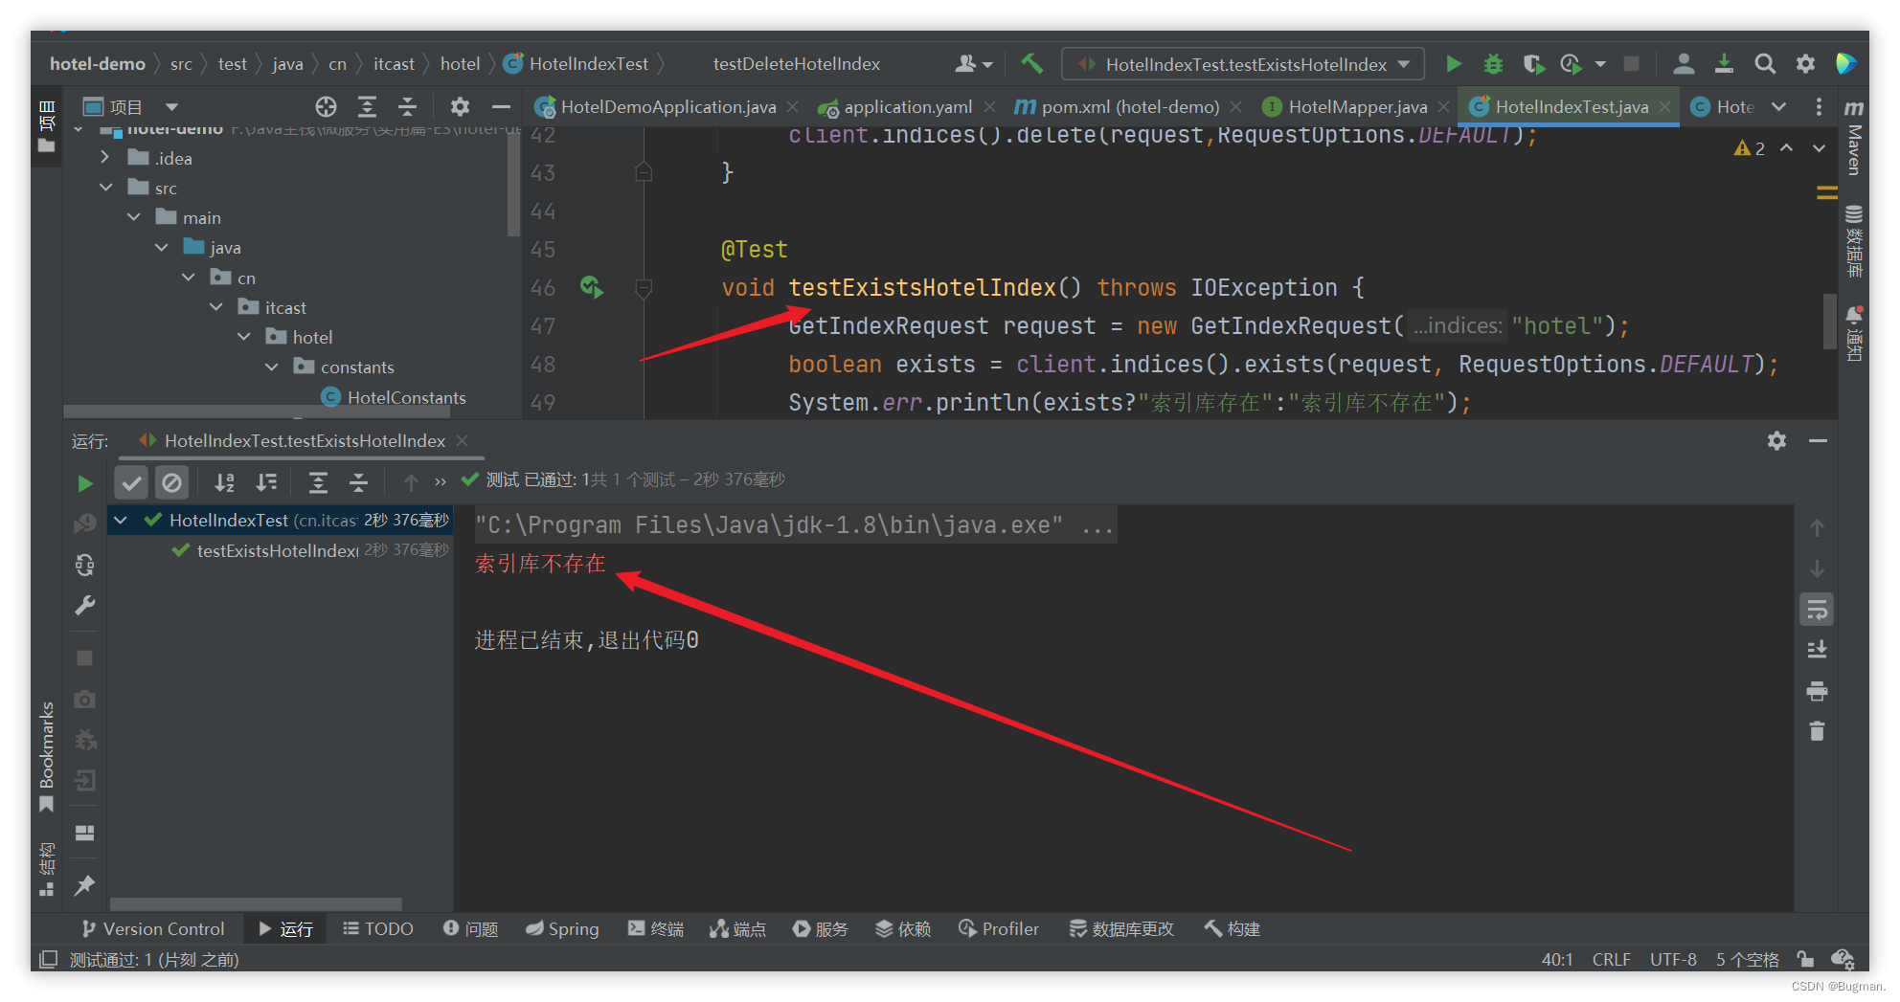Image resolution: width=1900 pixels, height=1002 pixels.
Task: Open project view selector dropdown 项目
Action: pyautogui.click(x=130, y=106)
